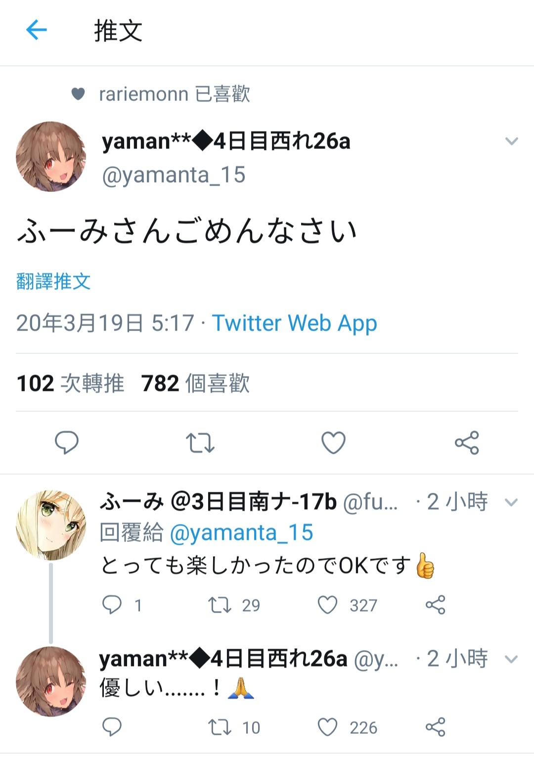Like the main tweet with heart icon
This screenshot has width=534, height=764.
(x=333, y=442)
